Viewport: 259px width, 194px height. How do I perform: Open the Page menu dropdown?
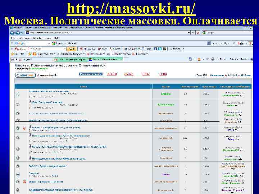pos(223,59)
